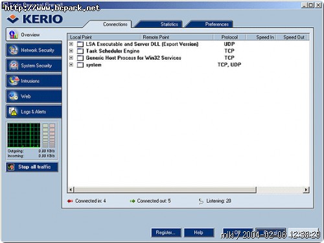
Task: Open the Network Security section
Action: [34, 50]
